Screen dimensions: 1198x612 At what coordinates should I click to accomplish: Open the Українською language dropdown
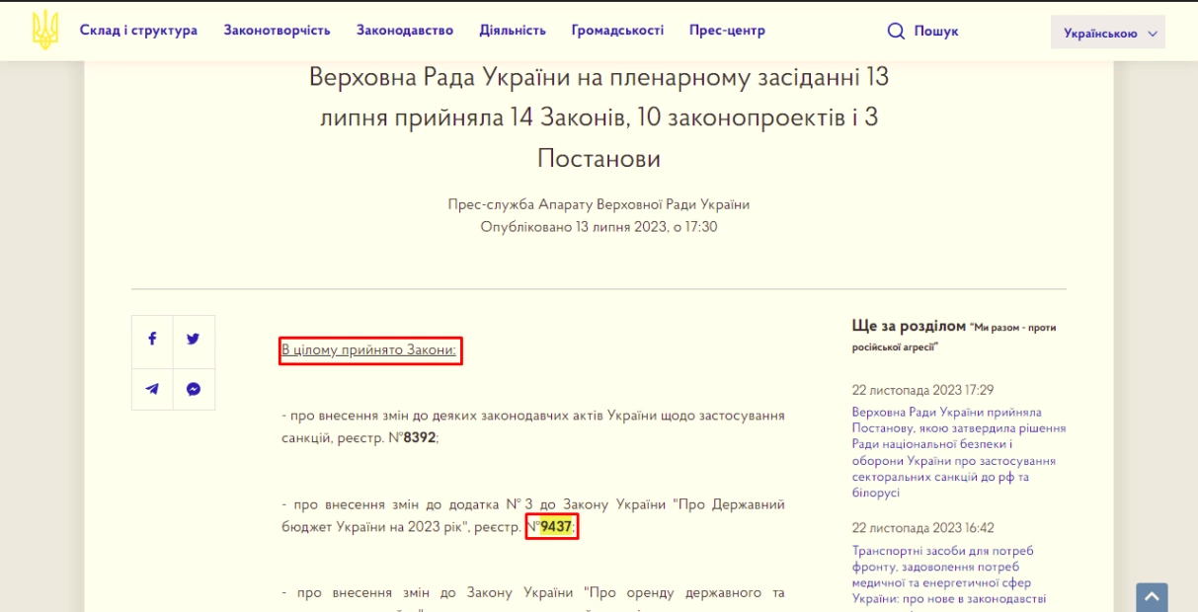click(1108, 33)
